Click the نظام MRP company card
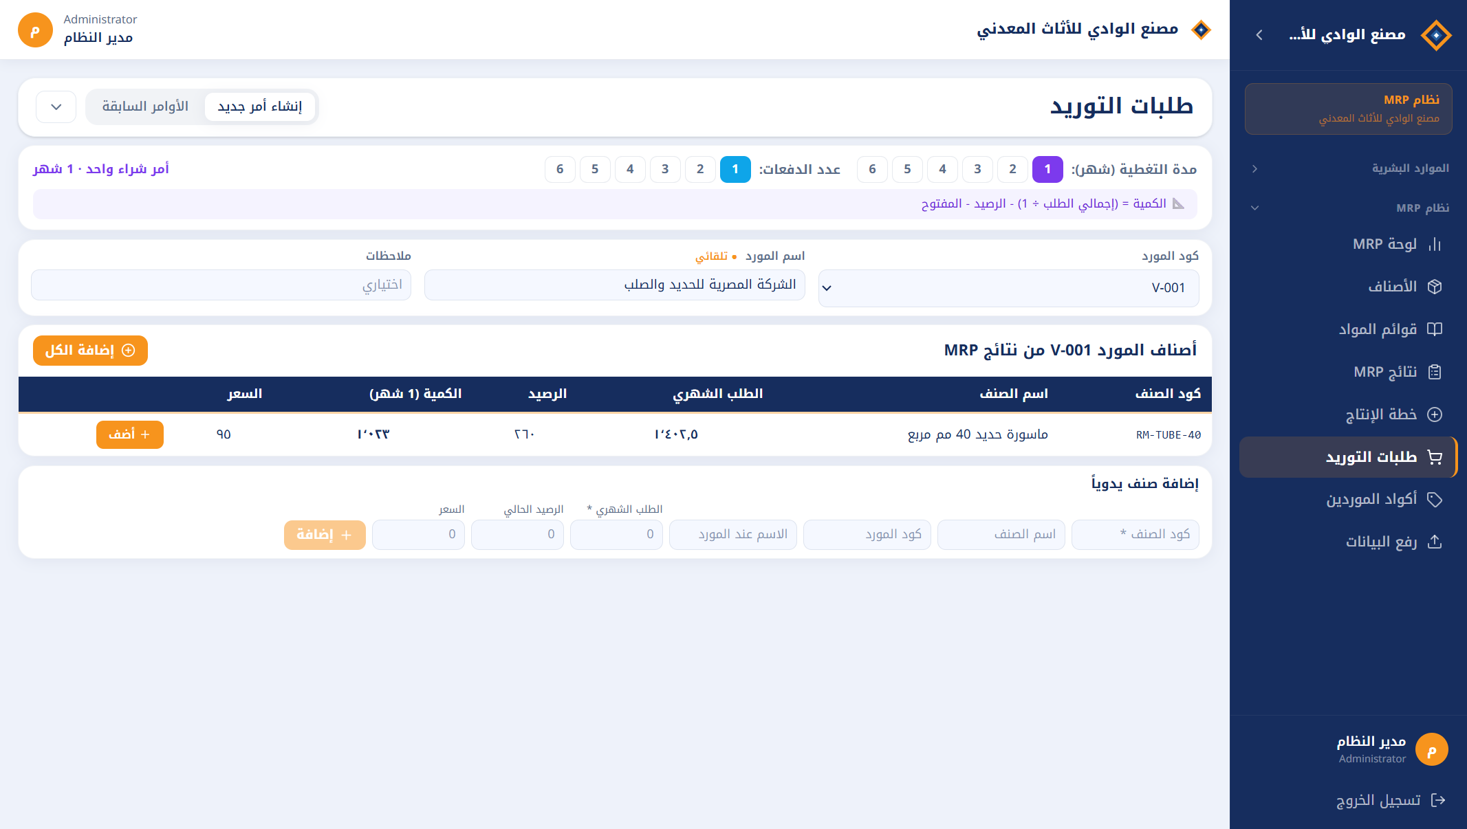 (1349, 109)
